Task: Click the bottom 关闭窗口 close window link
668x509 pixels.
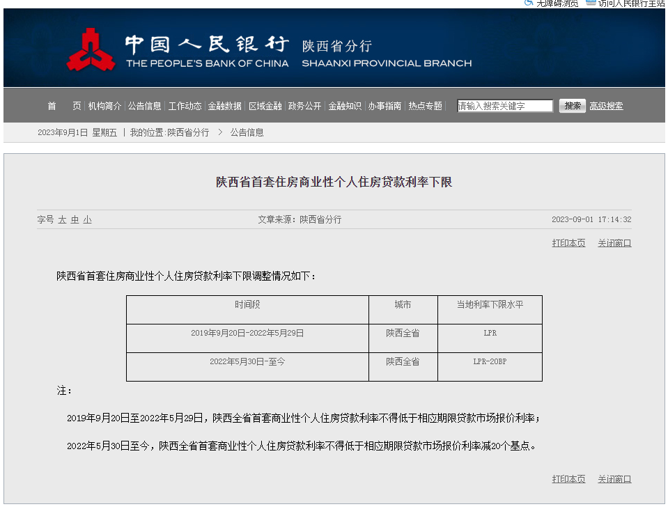Action: tap(614, 480)
